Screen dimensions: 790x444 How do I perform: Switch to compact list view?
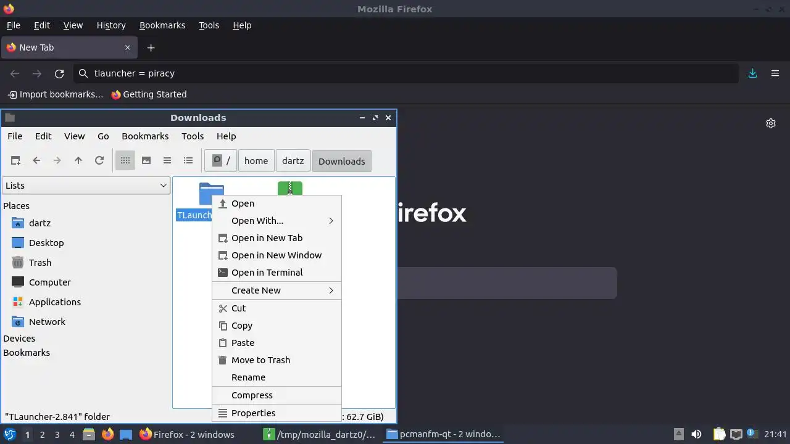tap(167, 161)
